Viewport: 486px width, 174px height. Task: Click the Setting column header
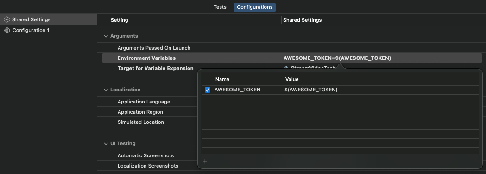pos(120,20)
